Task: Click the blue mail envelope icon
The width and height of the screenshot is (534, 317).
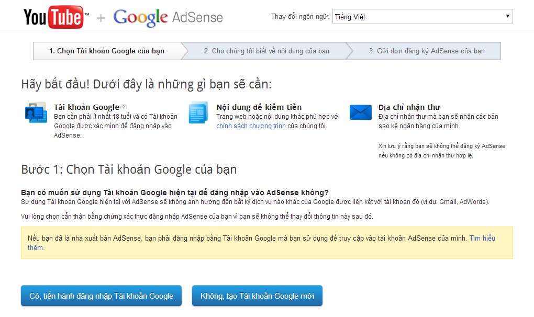Action: [360, 112]
